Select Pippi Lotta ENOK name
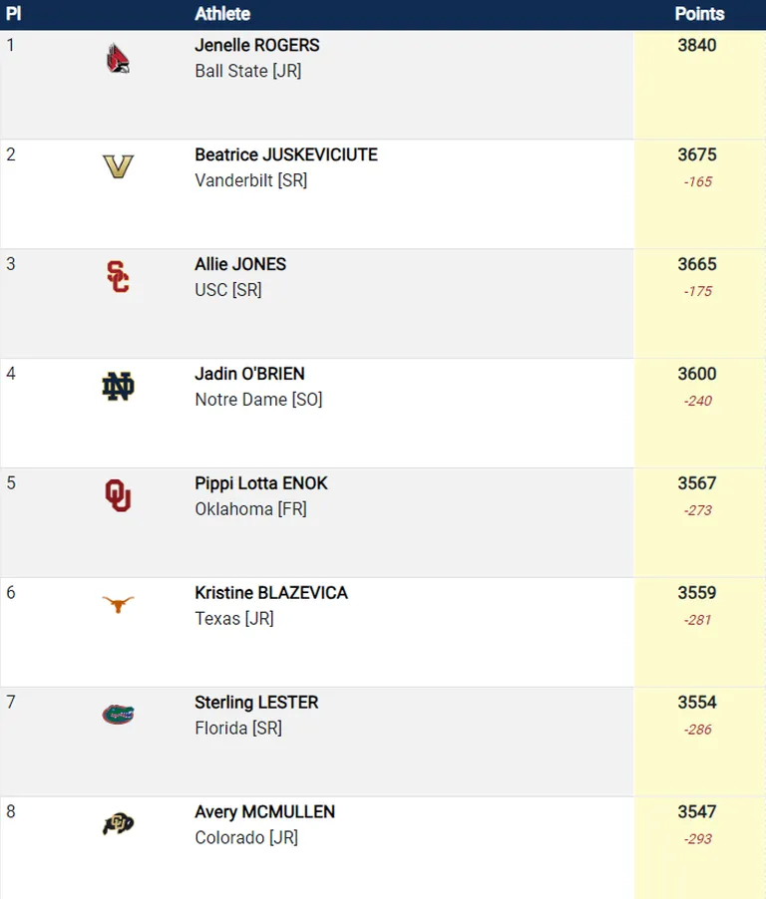This screenshot has width=766, height=899. pos(261,483)
